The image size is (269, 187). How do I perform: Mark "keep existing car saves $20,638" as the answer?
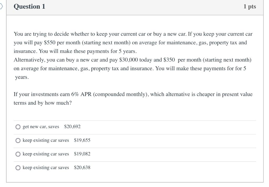(x=18, y=168)
